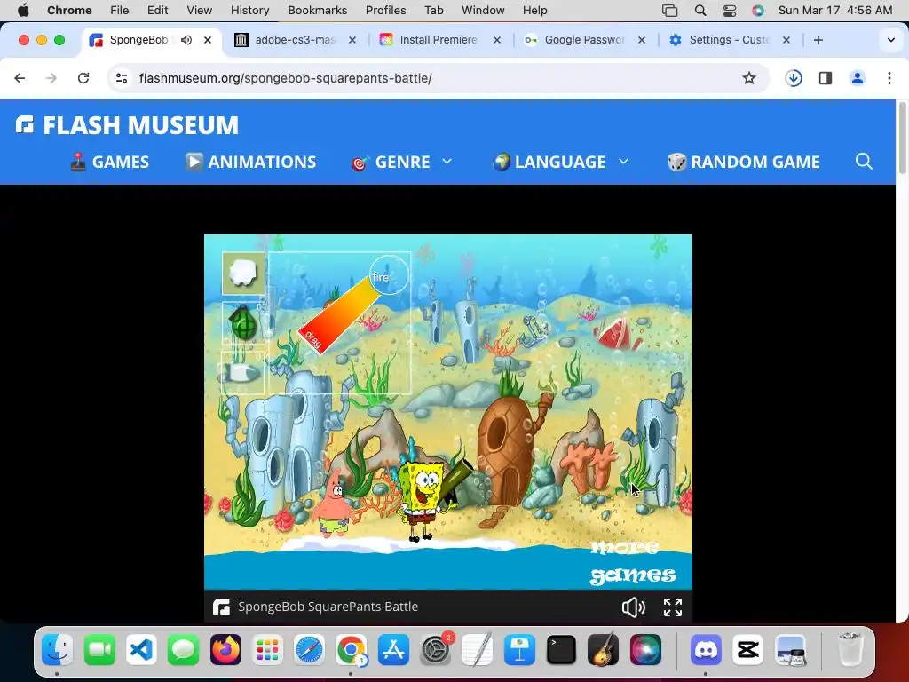Toggle Chrome side panel icon
This screenshot has height=682, width=909.
pos(826,78)
